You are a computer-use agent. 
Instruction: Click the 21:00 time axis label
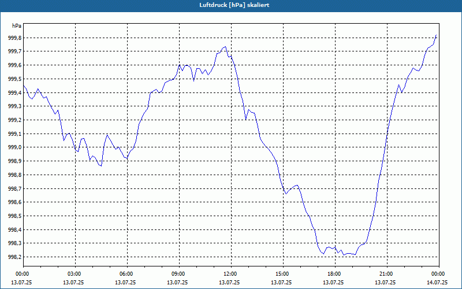click(x=387, y=274)
